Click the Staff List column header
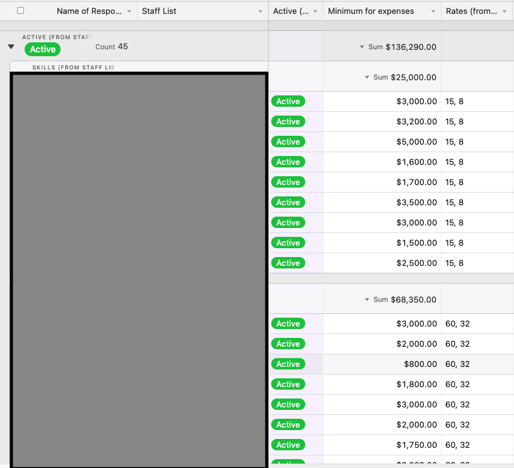Image resolution: width=514 pixels, height=468 pixels. click(202, 11)
